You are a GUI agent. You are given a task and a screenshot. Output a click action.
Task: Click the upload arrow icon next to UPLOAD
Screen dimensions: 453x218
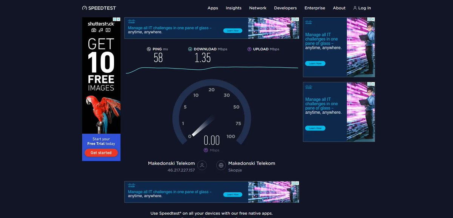tap(250, 49)
